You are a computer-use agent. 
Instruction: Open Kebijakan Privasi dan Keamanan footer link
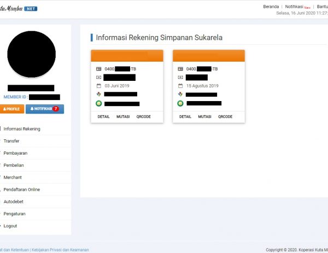[x=60, y=250]
